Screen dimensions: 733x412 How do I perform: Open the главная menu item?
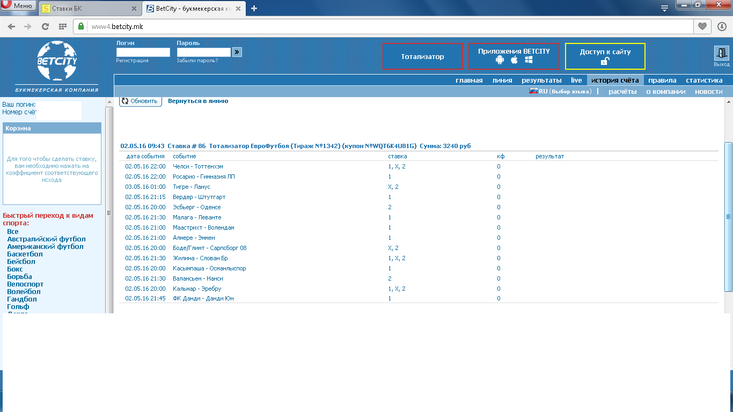[469, 80]
